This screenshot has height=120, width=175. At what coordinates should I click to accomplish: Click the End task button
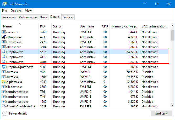coord(161,113)
